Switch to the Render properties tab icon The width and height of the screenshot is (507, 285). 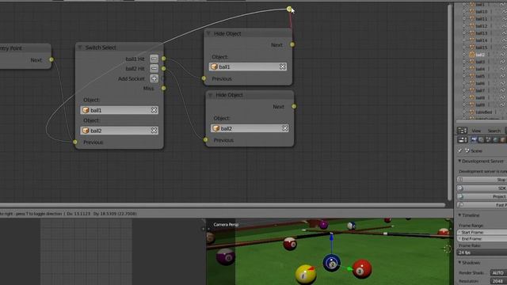474,139
